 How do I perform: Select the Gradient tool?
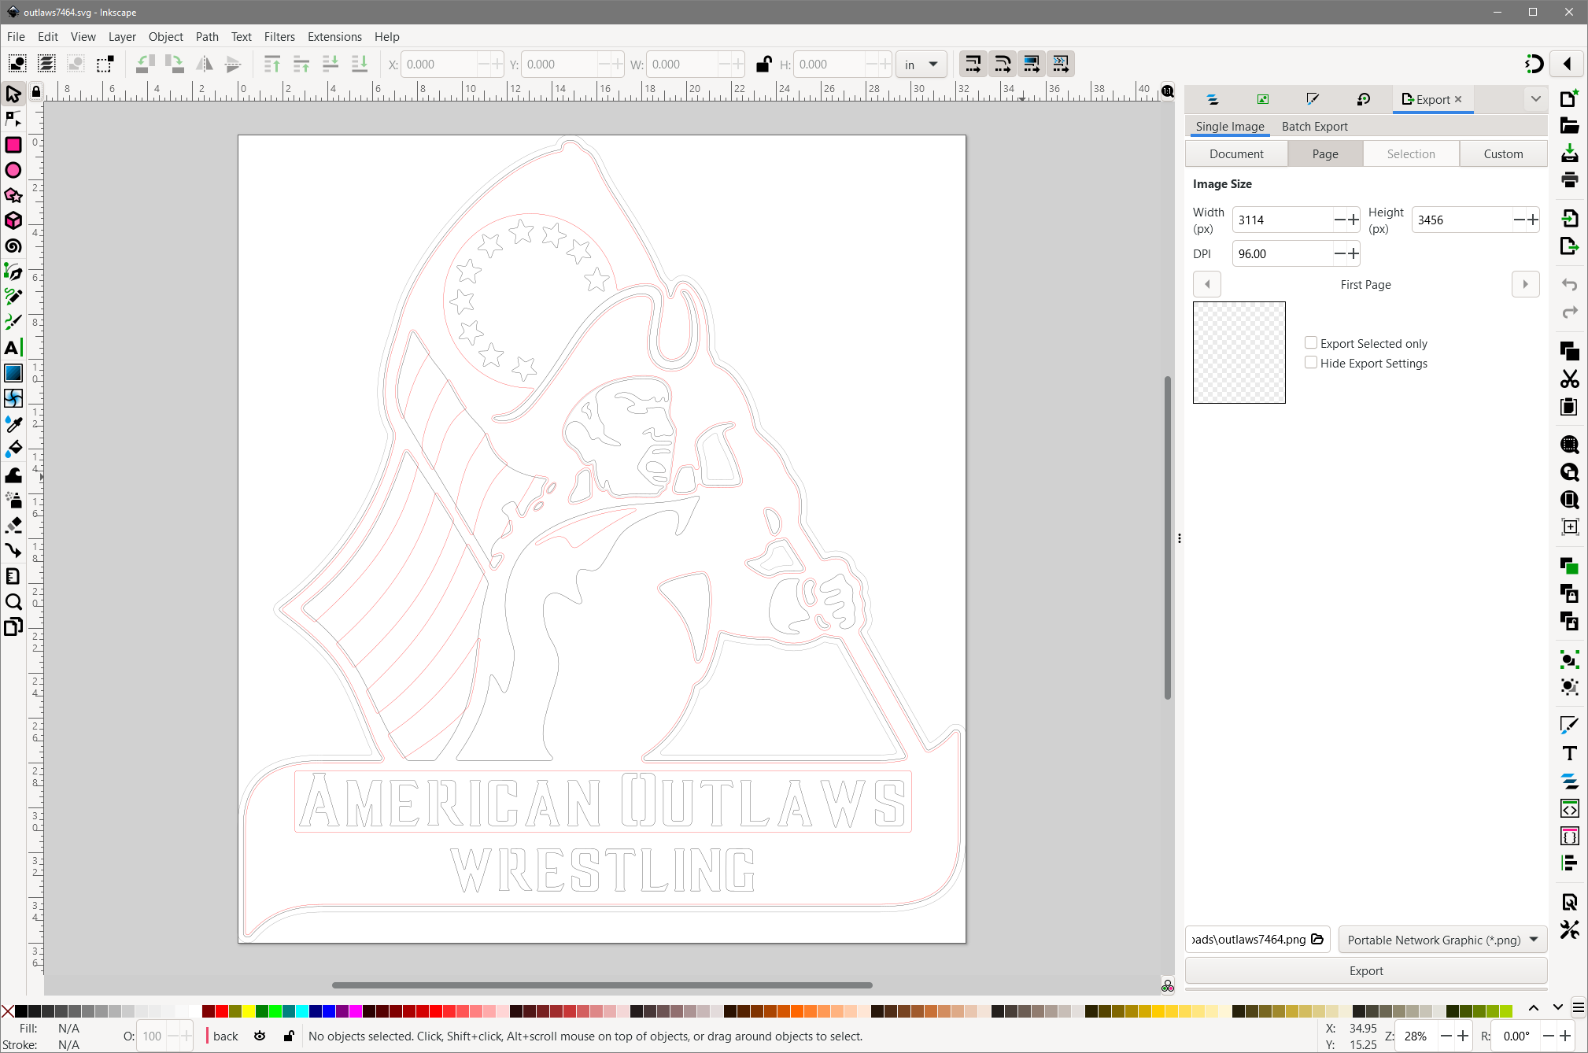tap(13, 373)
